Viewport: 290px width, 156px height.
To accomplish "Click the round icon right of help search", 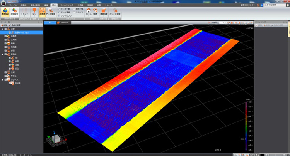I will pos(288,5).
